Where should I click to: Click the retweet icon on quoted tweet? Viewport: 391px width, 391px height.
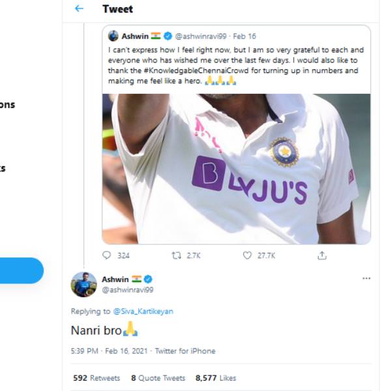click(x=176, y=255)
